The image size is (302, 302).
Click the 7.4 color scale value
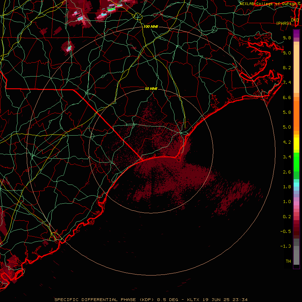pos(287,83)
